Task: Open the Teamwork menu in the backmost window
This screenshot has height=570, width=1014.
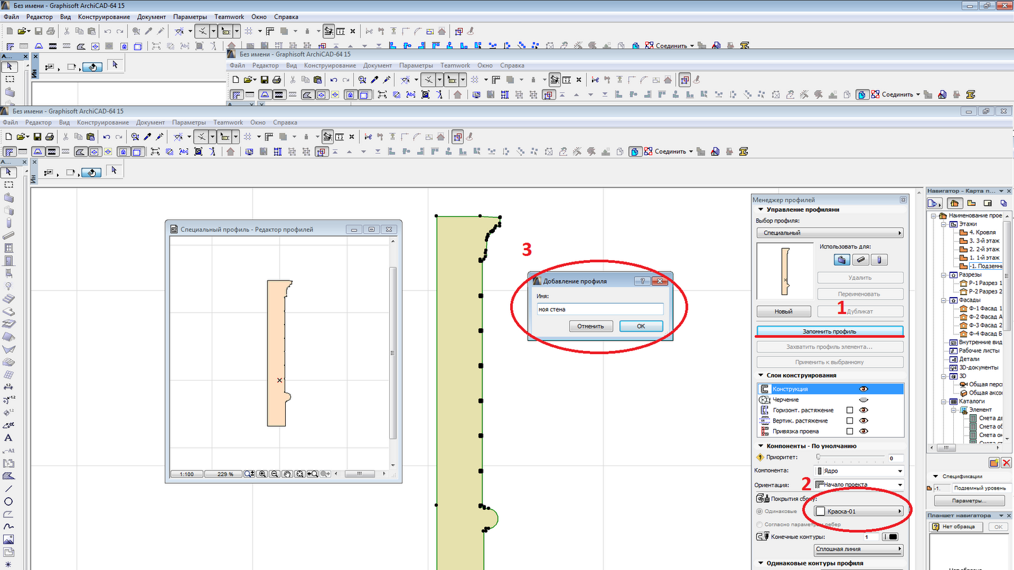Action: coord(229,17)
